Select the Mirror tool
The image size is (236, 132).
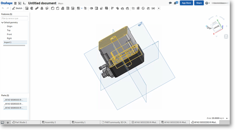click(85, 8)
